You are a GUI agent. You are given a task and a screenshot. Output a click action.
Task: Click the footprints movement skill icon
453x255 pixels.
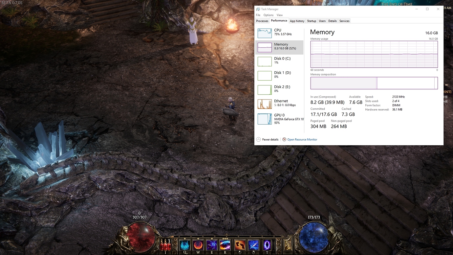click(239, 245)
